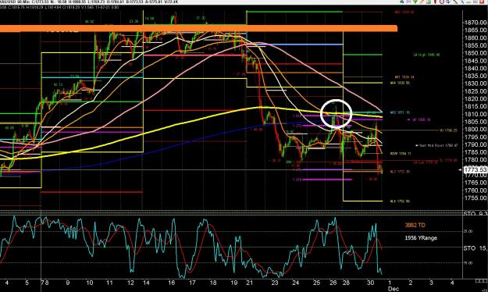This screenshot has width=488, height=292.
Task: Select the 1830.00 price axis label
Action: pos(476,84)
